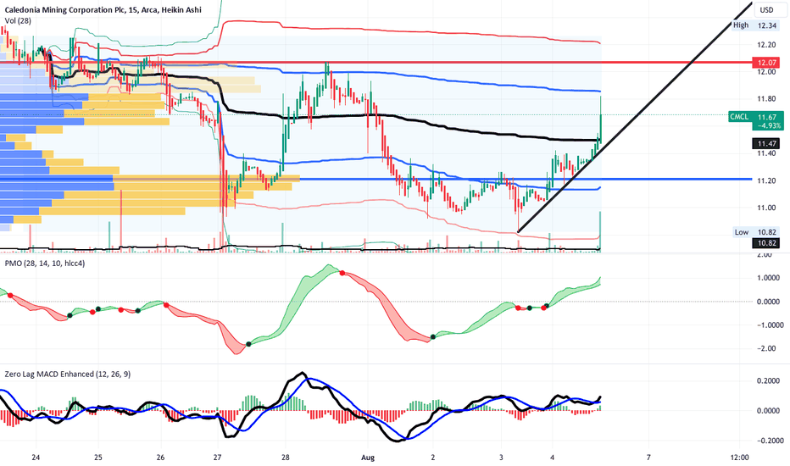Select the black rising diagonal trend line
This screenshot has height=466, width=790.
tap(635, 117)
